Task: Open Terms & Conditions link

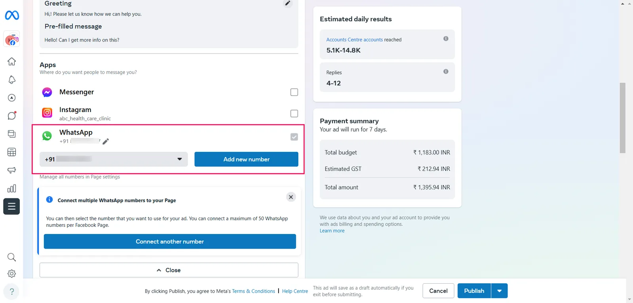Action: (253, 291)
